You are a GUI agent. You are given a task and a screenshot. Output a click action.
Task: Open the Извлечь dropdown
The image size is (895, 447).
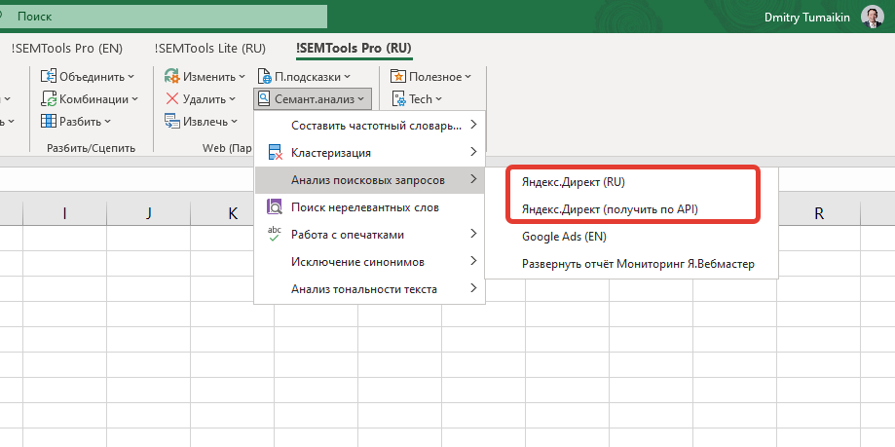tap(234, 121)
